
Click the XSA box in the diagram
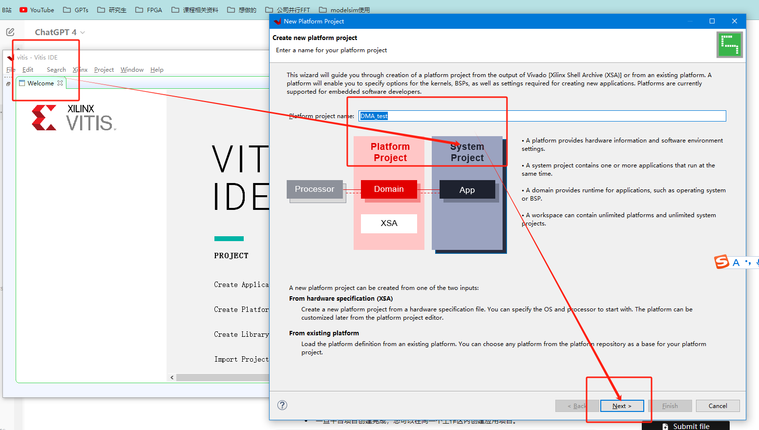[389, 224]
